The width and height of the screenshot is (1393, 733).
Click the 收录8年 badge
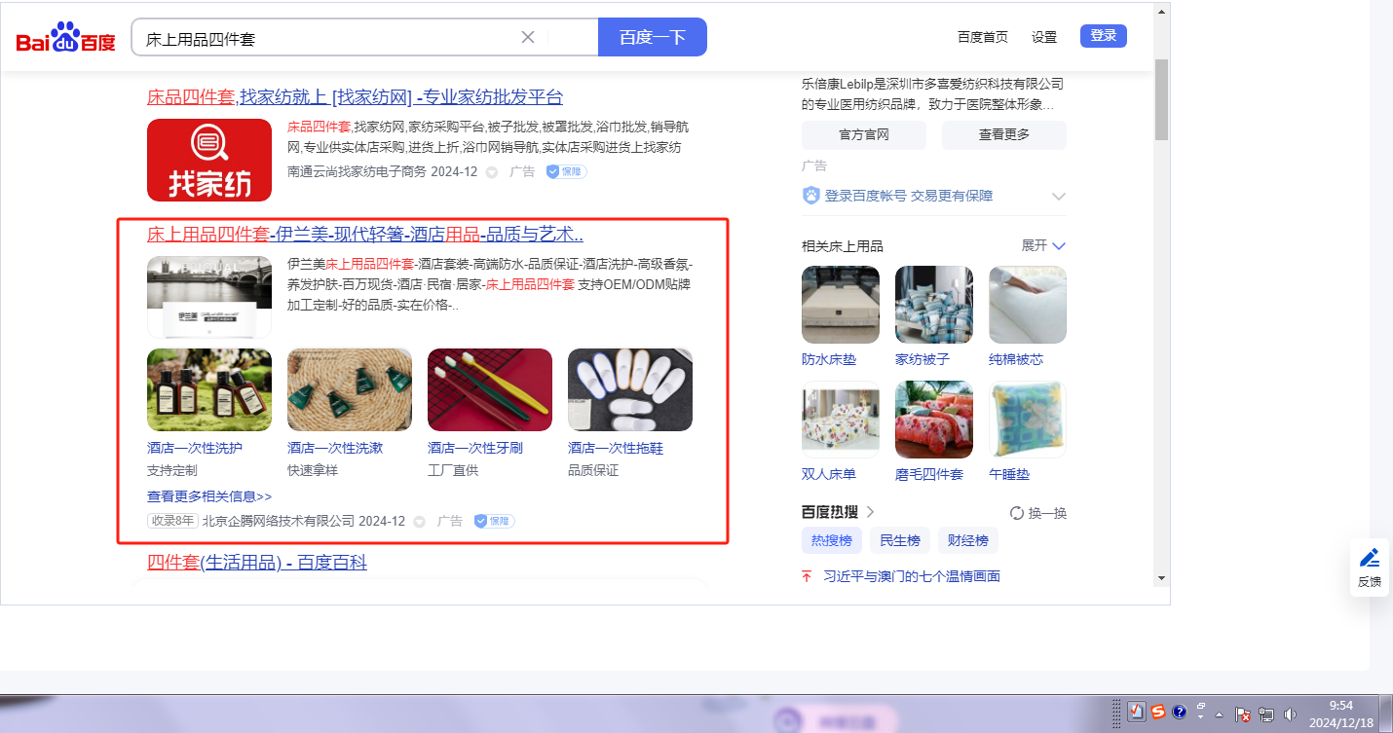pos(172,521)
